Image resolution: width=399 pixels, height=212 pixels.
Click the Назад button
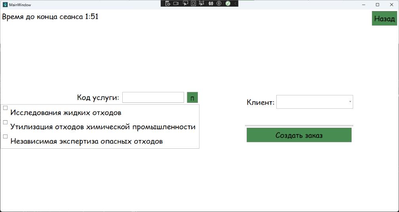384,18
